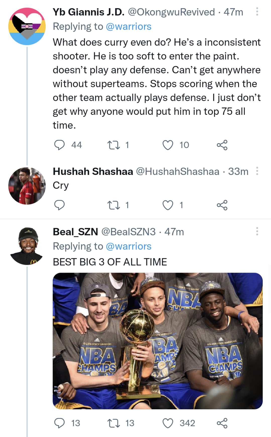
Task: Share Hushah Shashaa's "Cry" tweet
Action: coord(222,205)
